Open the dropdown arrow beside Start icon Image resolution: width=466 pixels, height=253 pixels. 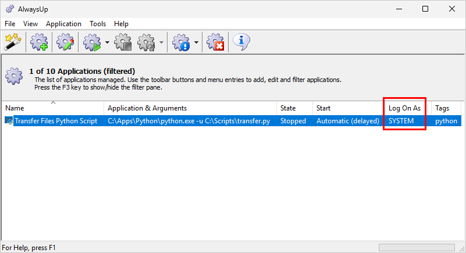[x=107, y=42]
